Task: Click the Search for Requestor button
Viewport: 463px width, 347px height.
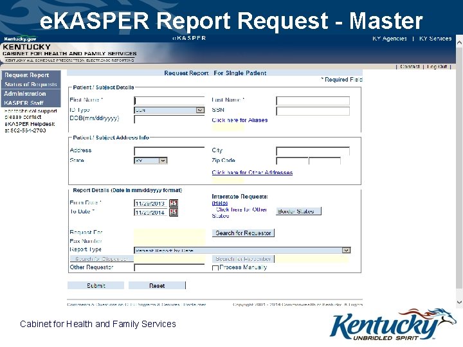Action: 243,233
